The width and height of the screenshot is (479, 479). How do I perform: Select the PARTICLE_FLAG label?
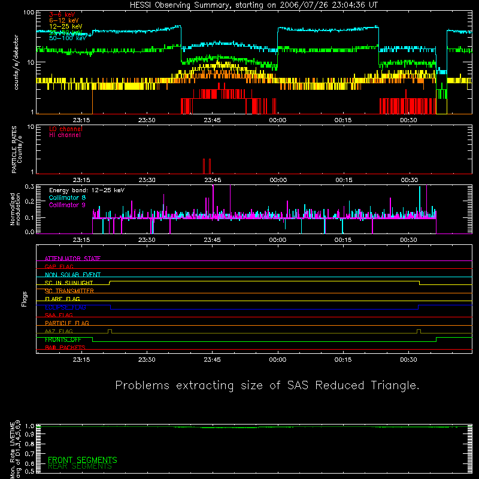point(67,323)
